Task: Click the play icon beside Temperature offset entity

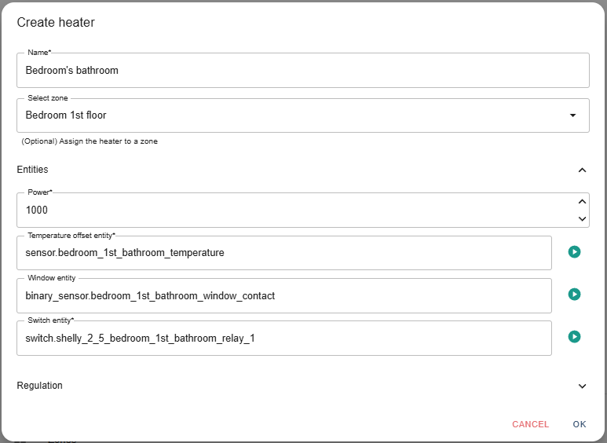Action: pyautogui.click(x=574, y=252)
